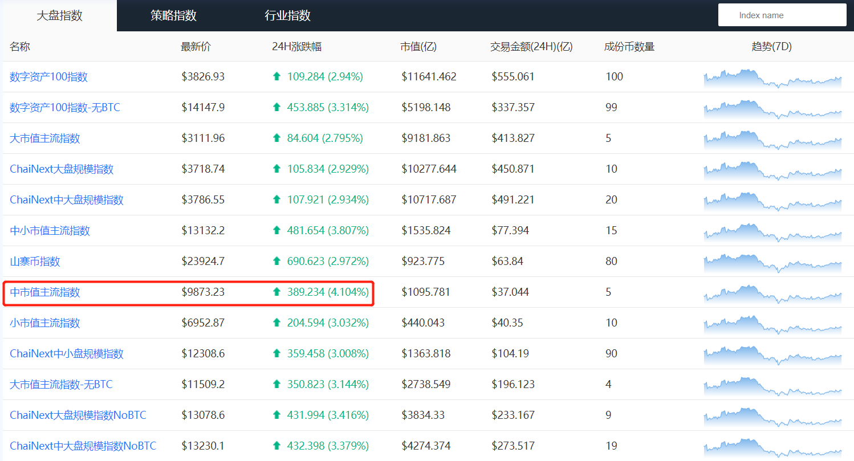
Task: Select the trading volume $40.35
Action: [507, 323]
